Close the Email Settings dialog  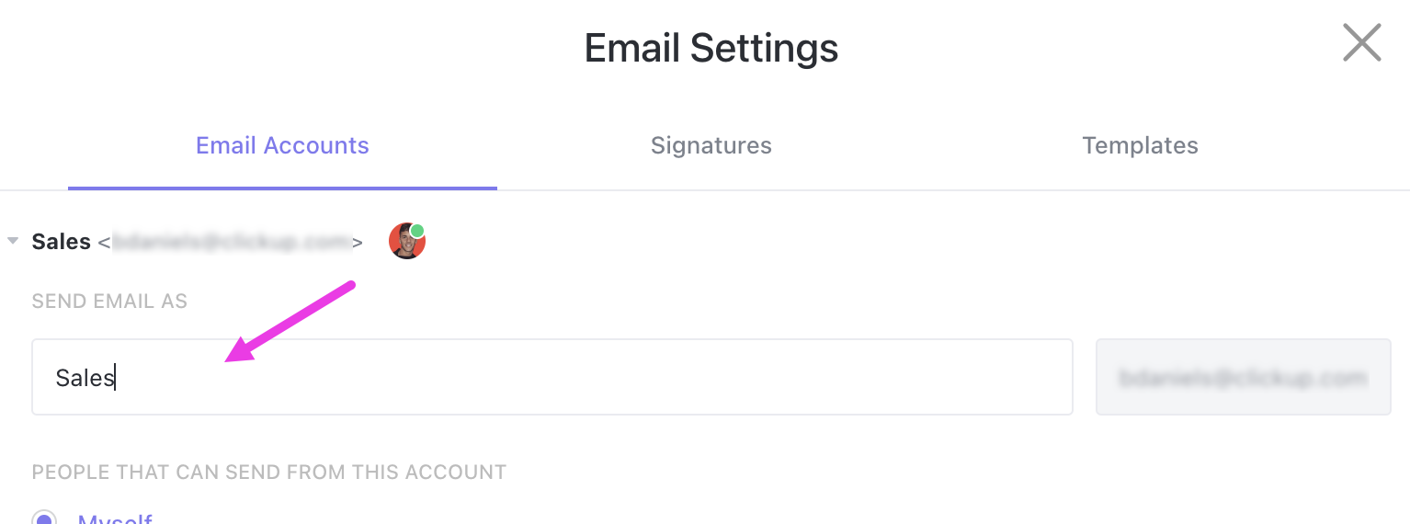click(1361, 43)
